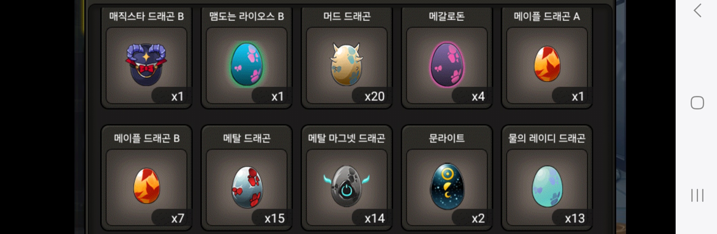Open the 메이플 드래곤 A orange egg

coord(547,64)
